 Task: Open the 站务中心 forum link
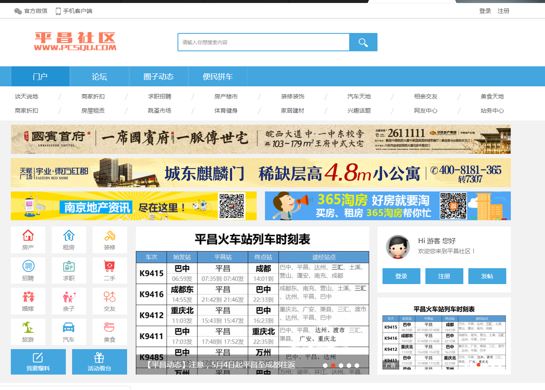[x=492, y=111]
